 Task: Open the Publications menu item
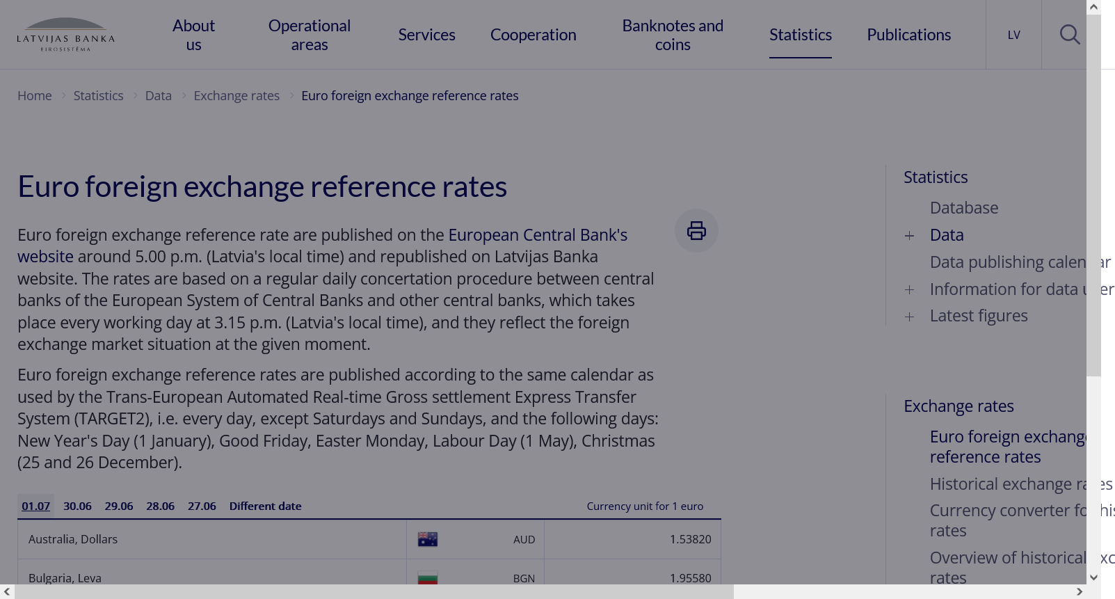(x=908, y=35)
